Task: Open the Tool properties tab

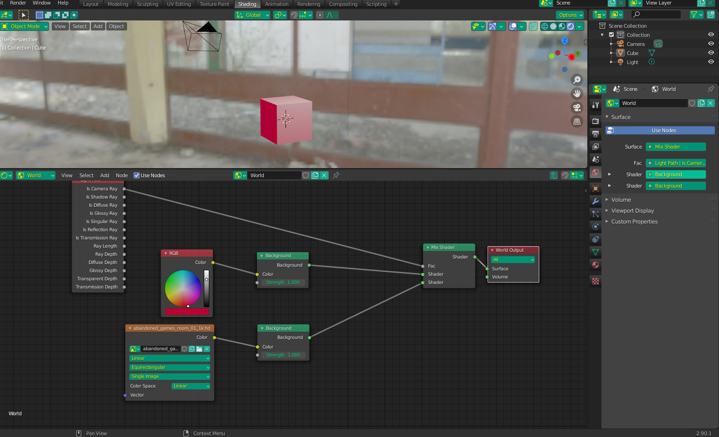Action: click(596, 104)
